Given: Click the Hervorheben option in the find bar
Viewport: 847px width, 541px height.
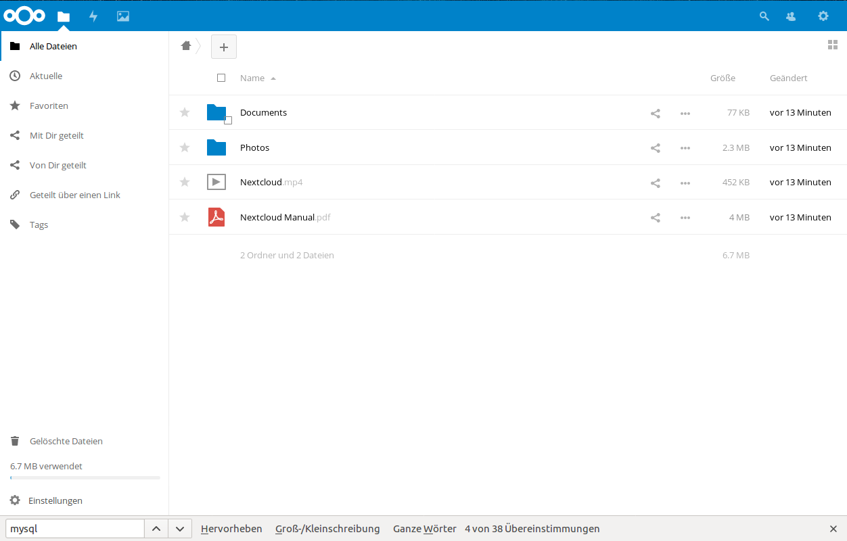Looking at the screenshot, I should [x=231, y=529].
